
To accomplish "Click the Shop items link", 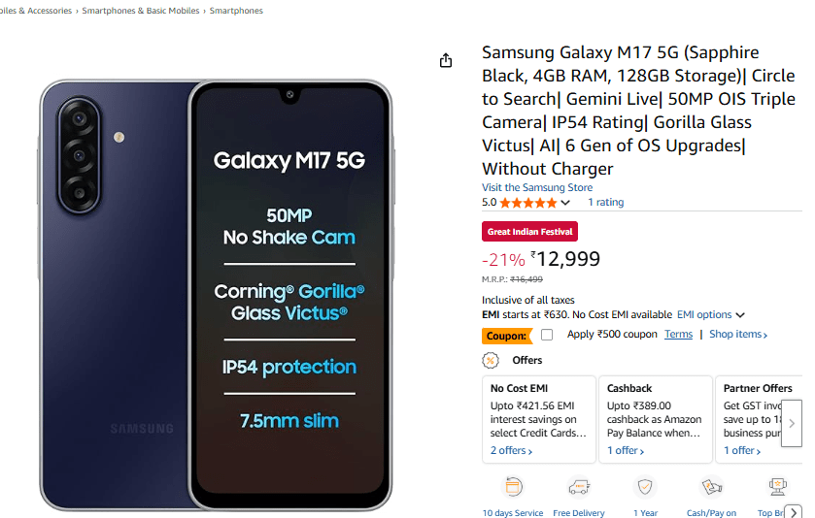I will 738,335.
